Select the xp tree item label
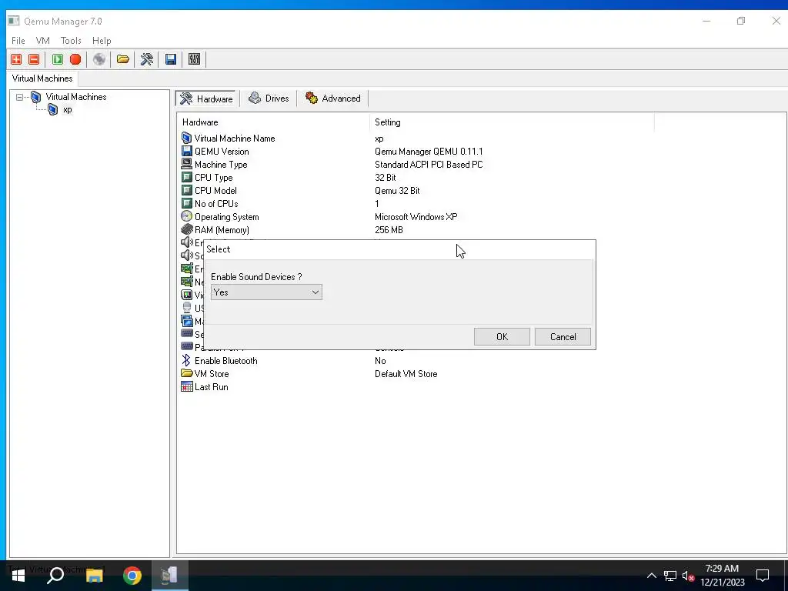Image resolution: width=788 pixels, height=591 pixels. click(x=68, y=109)
